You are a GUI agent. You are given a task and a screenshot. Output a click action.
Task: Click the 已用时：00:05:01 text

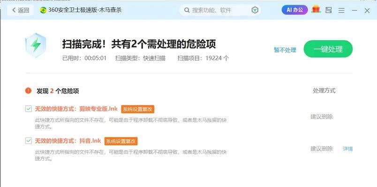pos(84,58)
